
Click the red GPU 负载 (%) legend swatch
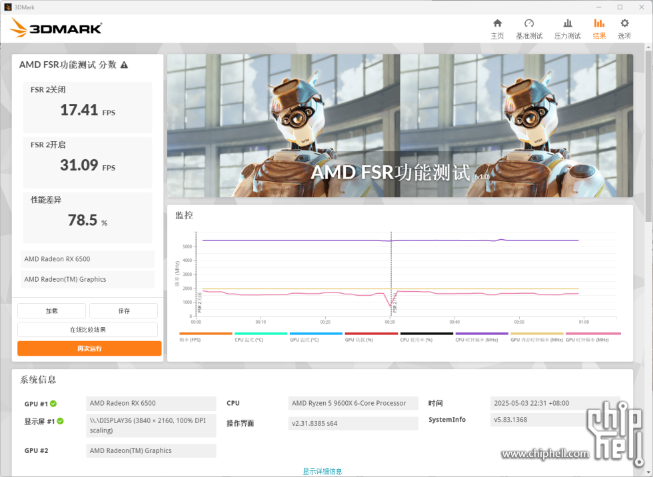click(x=372, y=333)
